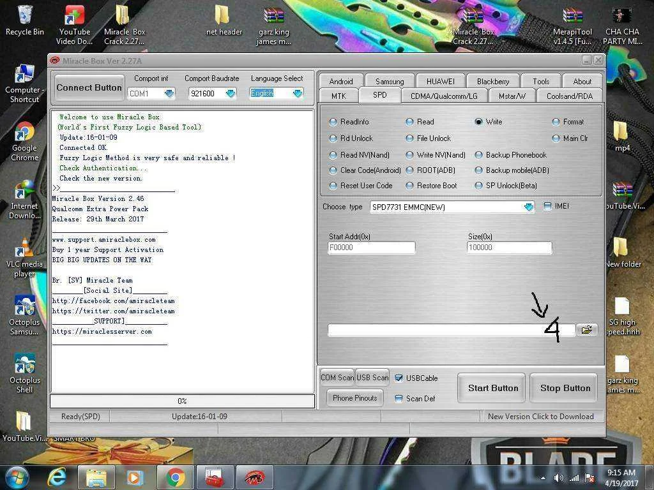Image resolution: width=654 pixels, height=490 pixels.
Task: Open Octoplus Shell desktop shortcut
Action: [x=25, y=374]
